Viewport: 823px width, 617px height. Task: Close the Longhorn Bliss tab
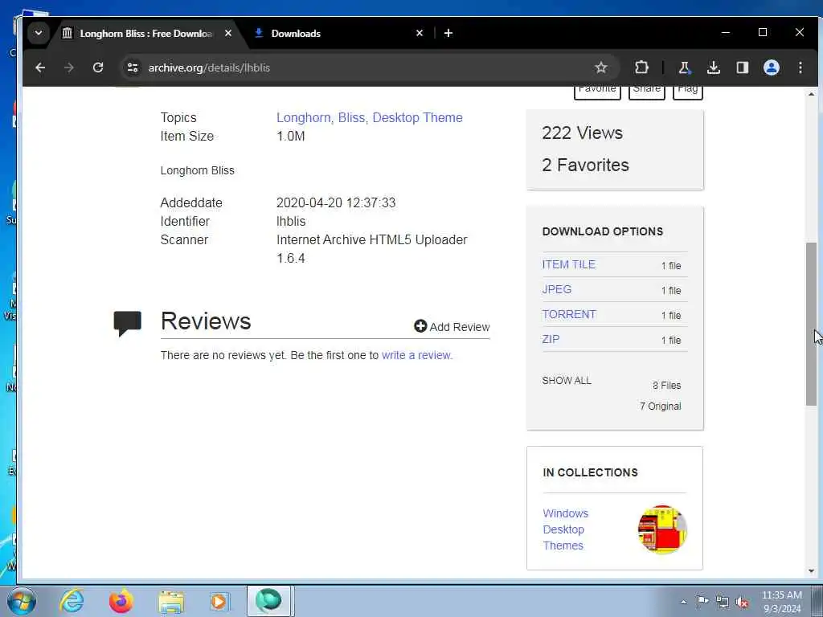[228, 33]
